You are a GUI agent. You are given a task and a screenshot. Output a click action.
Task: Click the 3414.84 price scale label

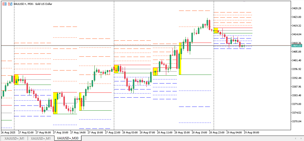[x=297, y=34]
